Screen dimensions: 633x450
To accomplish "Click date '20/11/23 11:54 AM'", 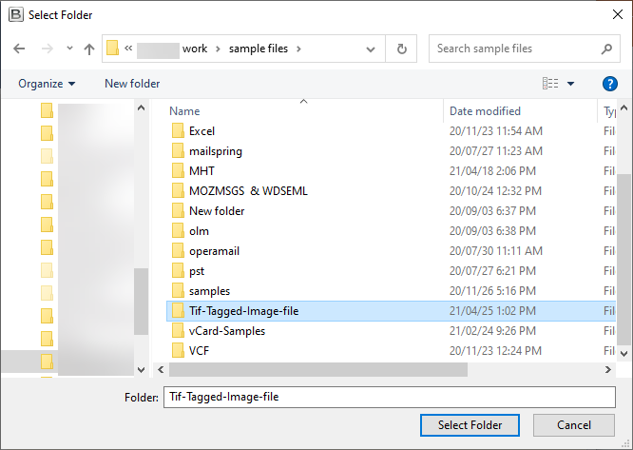I will (496, 131).
